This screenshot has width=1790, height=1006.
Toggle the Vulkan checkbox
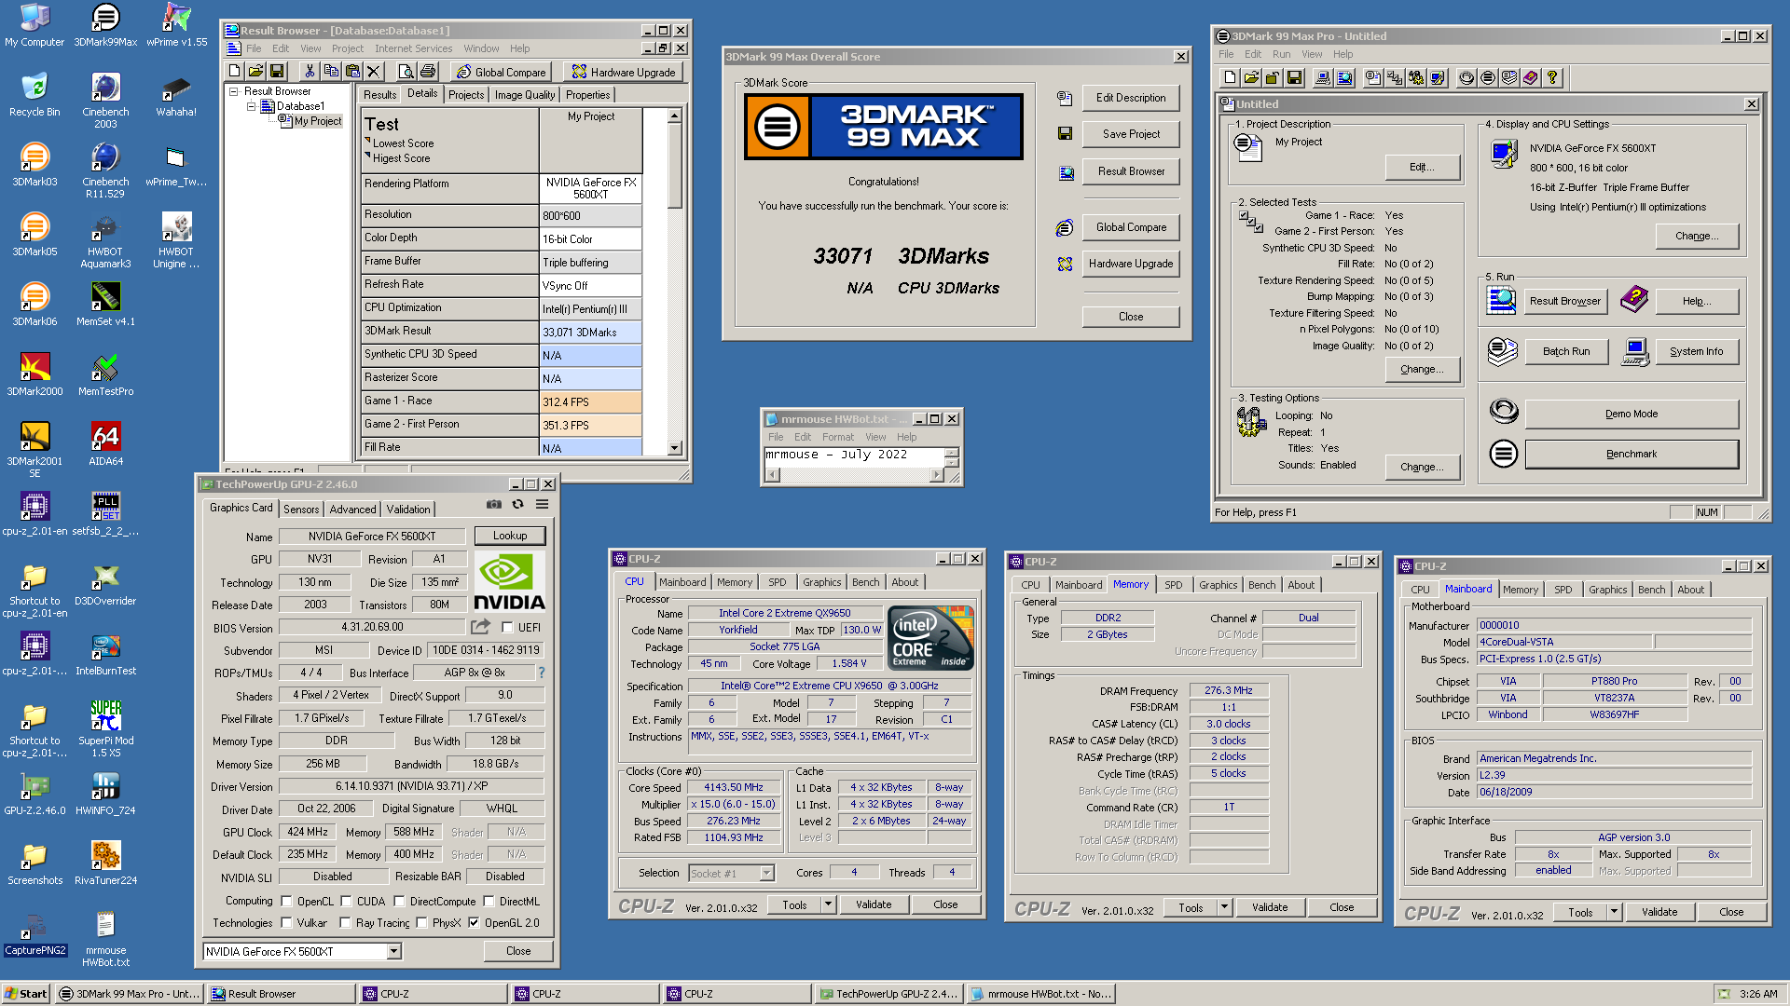pyautogui.click(x=286, y=922)
